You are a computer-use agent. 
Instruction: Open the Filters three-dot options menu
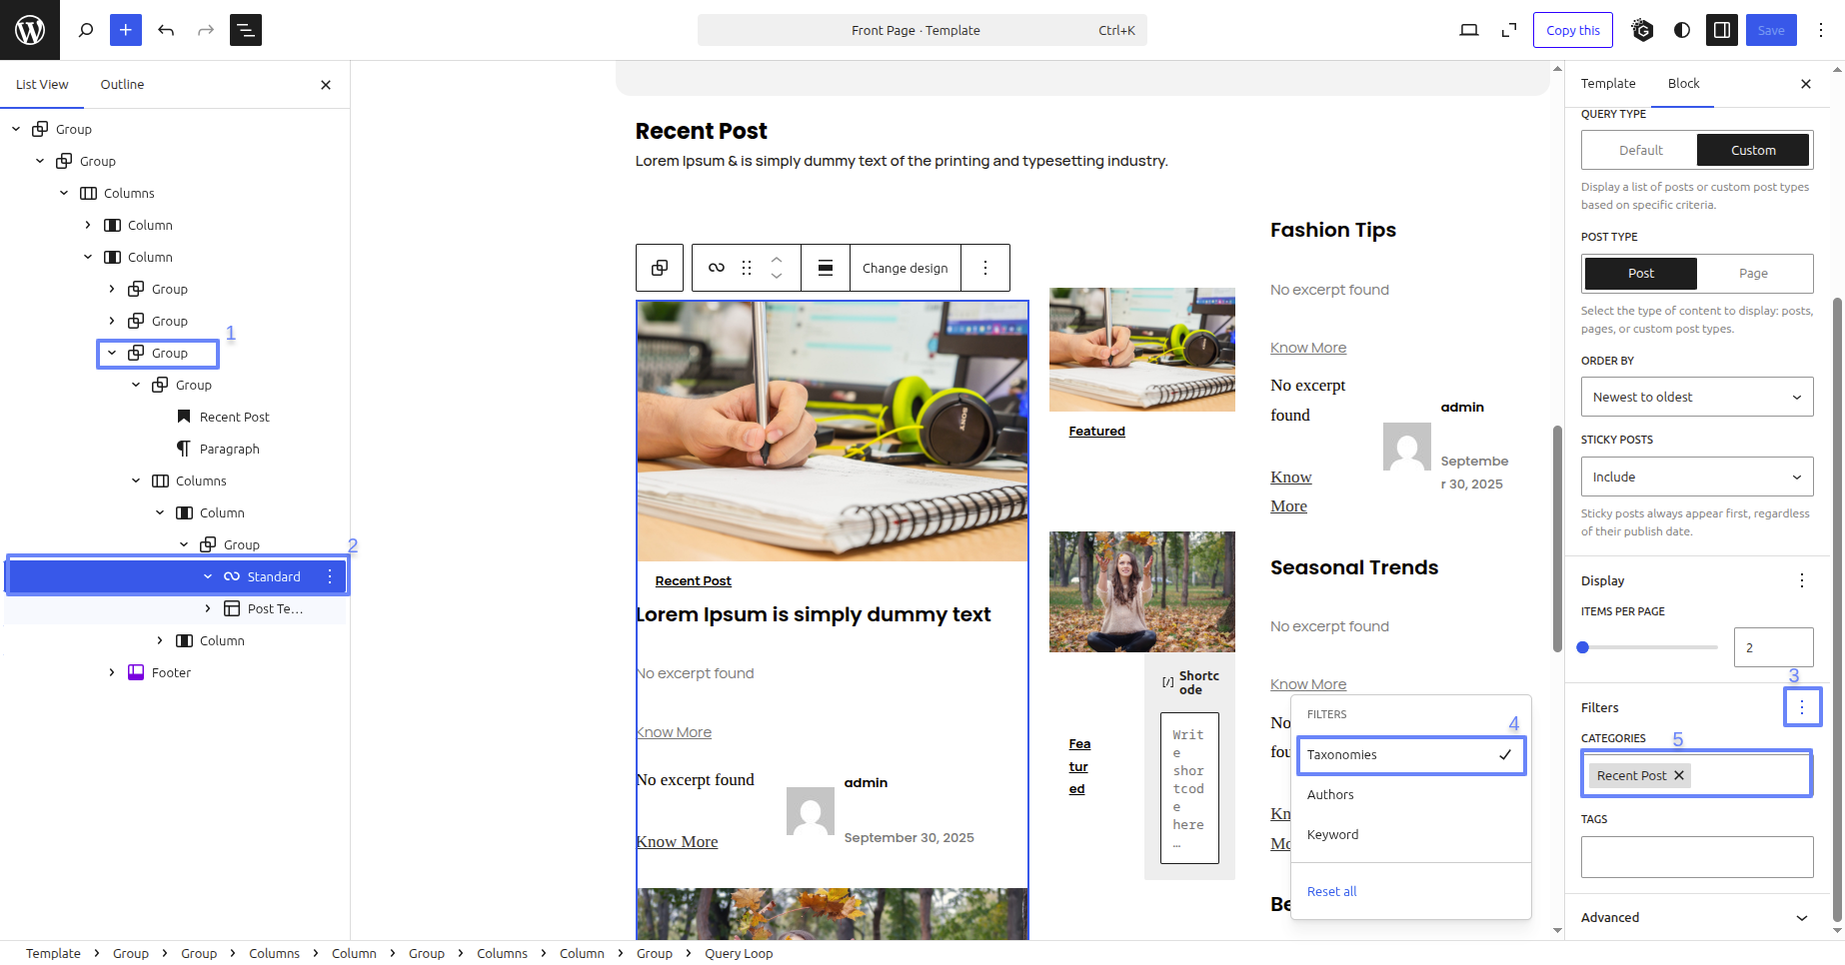coord(1801,707)
